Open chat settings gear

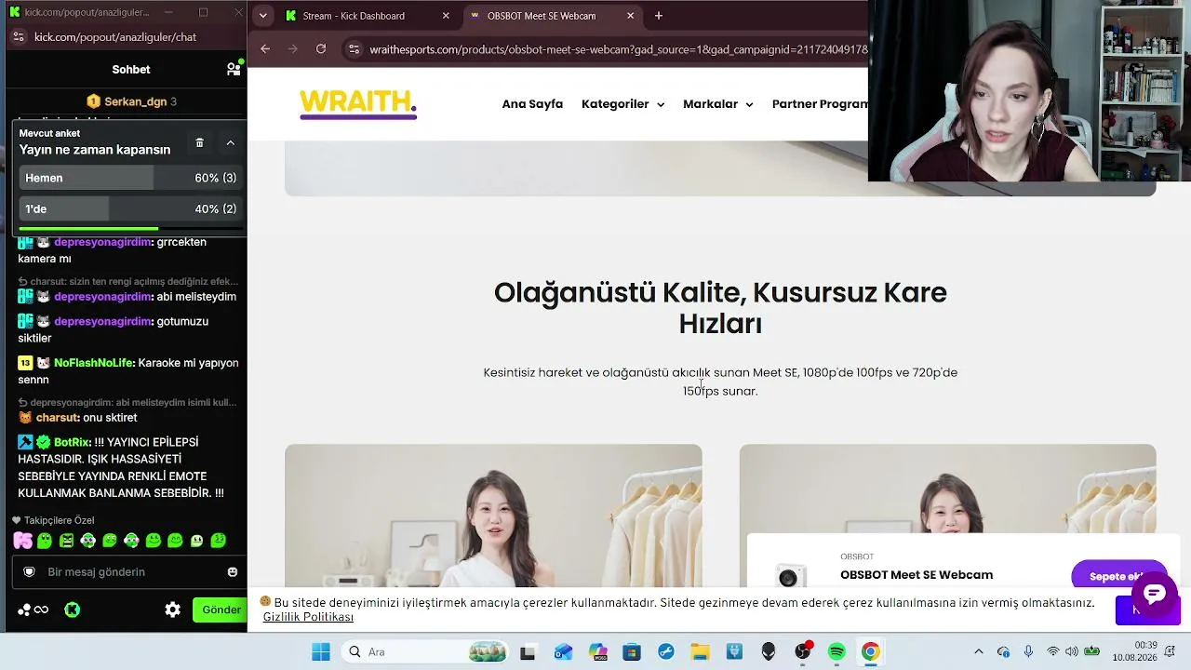point(172,610)
